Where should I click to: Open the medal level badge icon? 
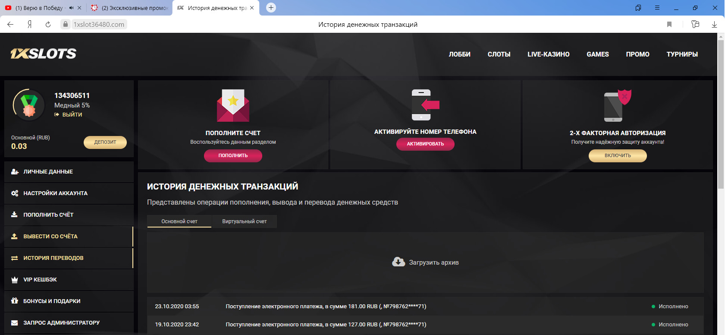pyautogui.click(x=29, y=105)
